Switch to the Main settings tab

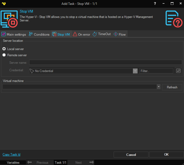pos(14,34)
